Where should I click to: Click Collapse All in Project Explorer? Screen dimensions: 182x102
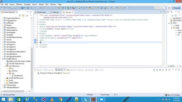[20, 16]
